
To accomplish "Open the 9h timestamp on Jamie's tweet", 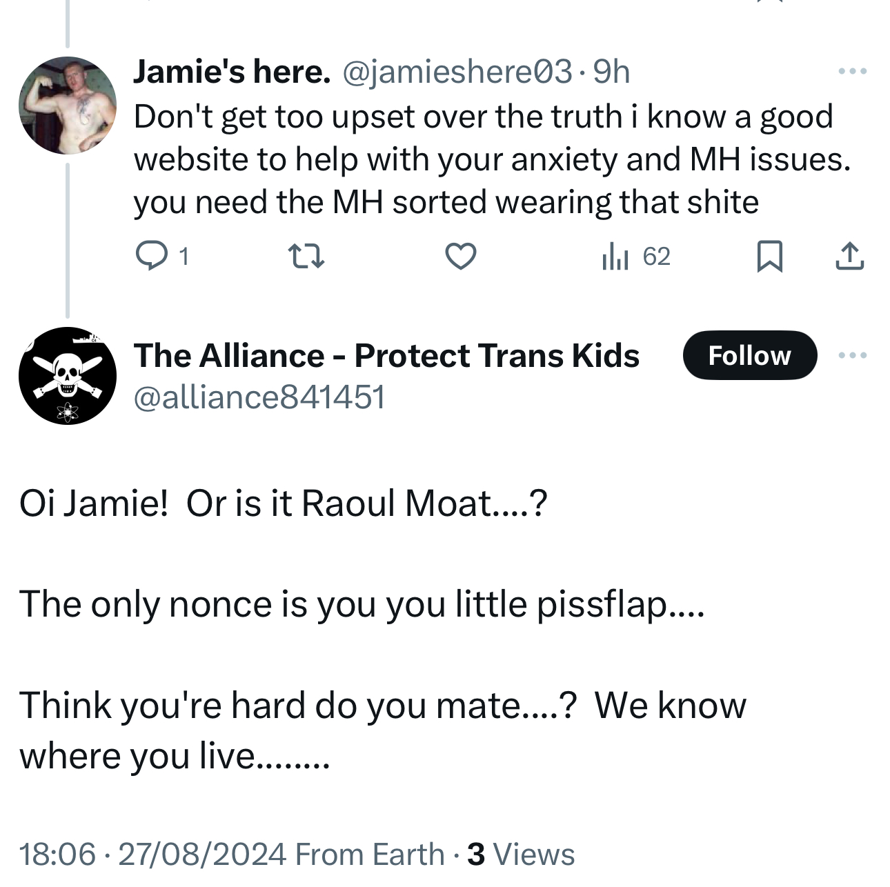I will [611, 72].
